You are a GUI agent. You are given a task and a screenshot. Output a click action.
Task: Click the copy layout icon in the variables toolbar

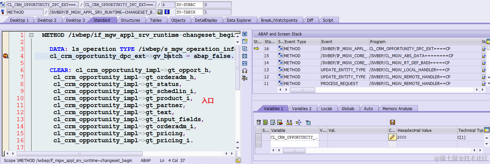click(x=308, y=122)
